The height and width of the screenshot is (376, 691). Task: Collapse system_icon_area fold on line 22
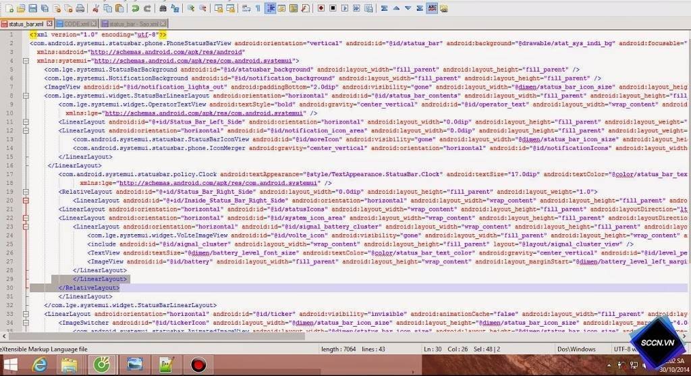click(x=26, y=218)
